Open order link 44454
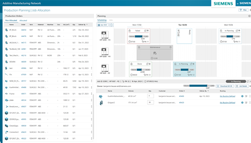 click(24, 30)
